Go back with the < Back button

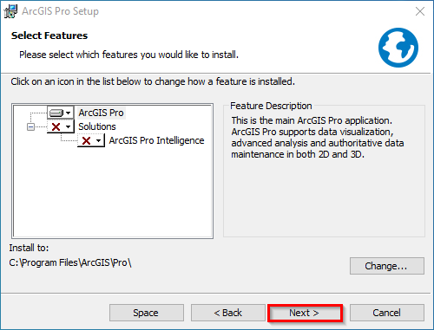click(x=228, y=313)
